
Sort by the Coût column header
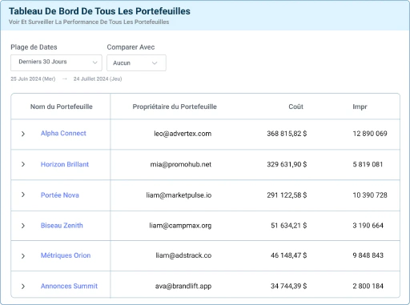(295, 106)
